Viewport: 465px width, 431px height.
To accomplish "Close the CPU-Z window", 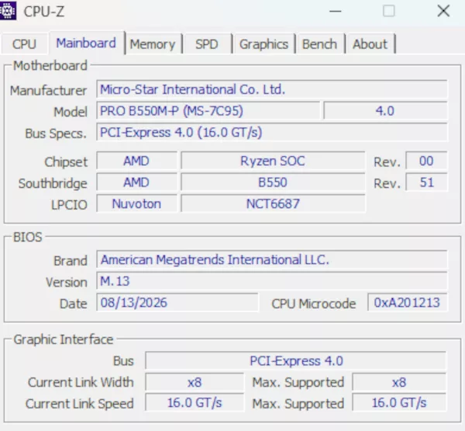I will [443, 12].
